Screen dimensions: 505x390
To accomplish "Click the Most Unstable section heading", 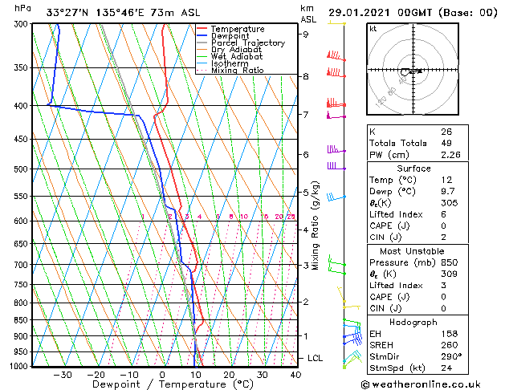I will (412, 251).
